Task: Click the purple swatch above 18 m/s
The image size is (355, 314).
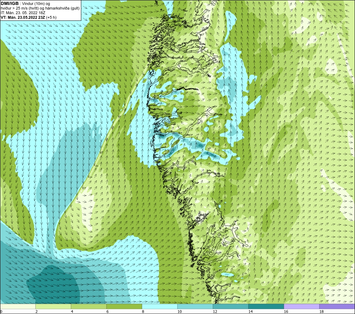Action: pos(337,307)
